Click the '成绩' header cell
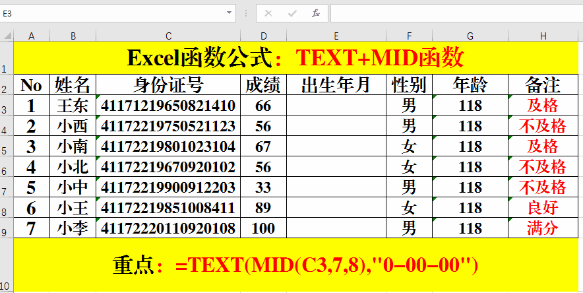583x293 pixels. (x=264, y=84)
